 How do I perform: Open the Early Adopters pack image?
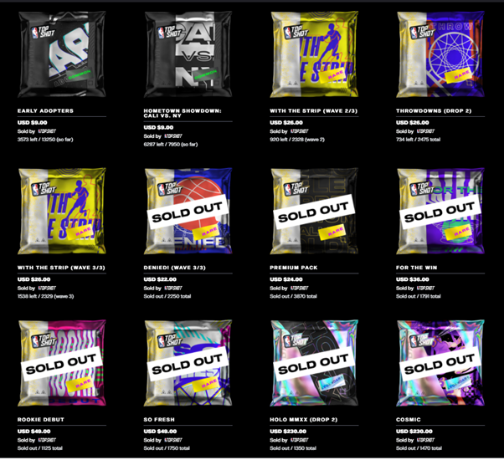(62, 54)
